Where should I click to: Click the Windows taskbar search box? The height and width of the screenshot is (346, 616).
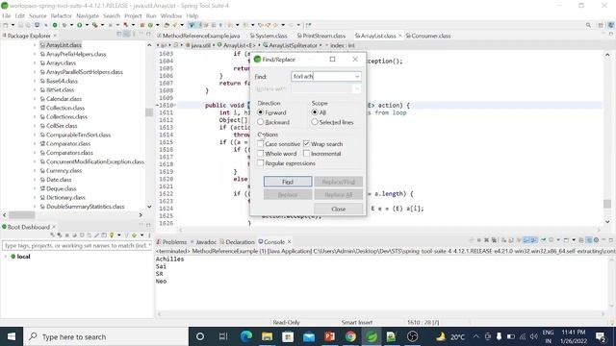click(106, 336)
